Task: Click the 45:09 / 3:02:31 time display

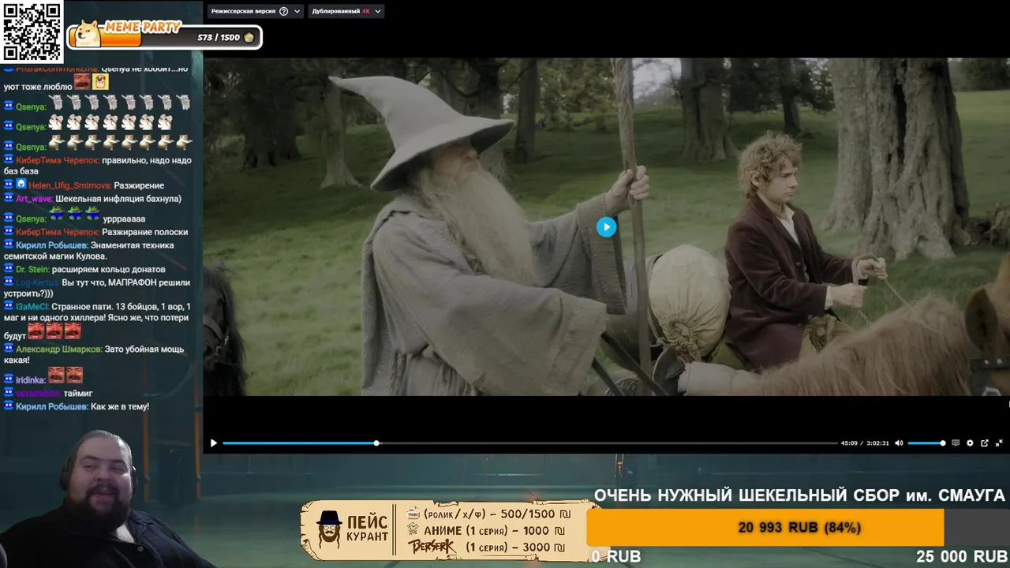Action: 865,443
